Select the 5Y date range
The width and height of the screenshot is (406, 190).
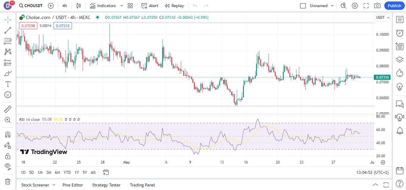(x=85, y=172)
